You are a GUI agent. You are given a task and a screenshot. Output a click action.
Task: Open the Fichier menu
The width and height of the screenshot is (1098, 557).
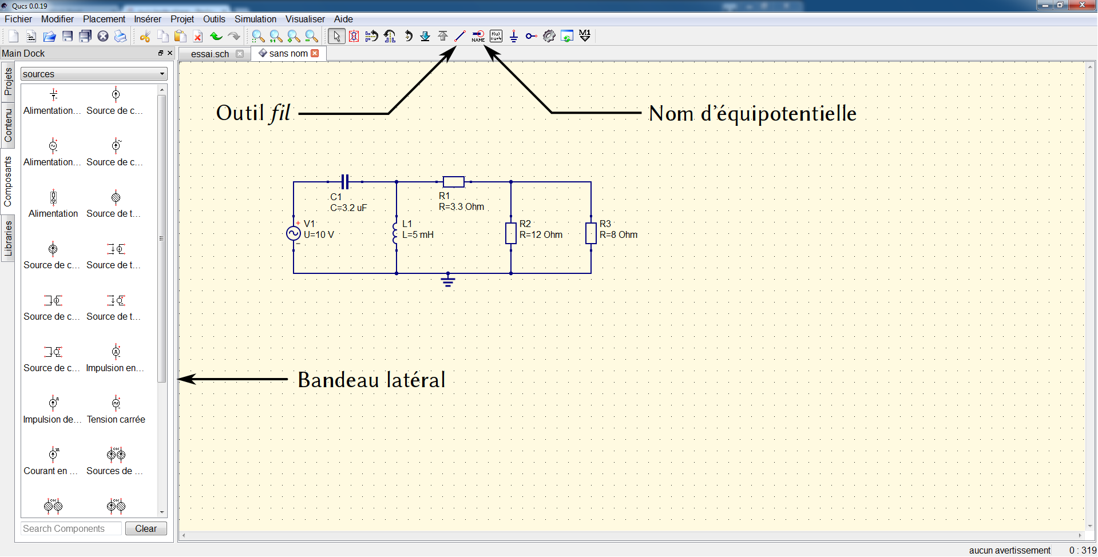18,19
